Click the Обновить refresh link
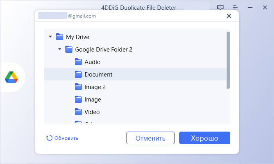Screen dimensions: 274x164 (62, 138)
